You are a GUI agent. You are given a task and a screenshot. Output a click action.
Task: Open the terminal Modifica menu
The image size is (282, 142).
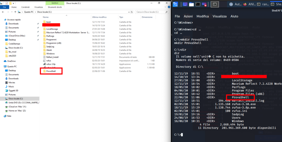(203, 16)
